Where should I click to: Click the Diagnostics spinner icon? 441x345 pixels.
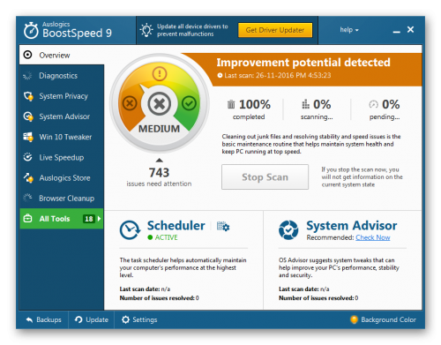pos(27,76)
